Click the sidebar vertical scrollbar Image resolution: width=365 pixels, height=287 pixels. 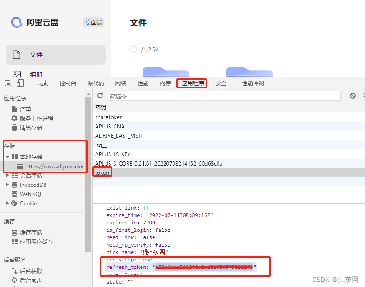coord(88,175)
